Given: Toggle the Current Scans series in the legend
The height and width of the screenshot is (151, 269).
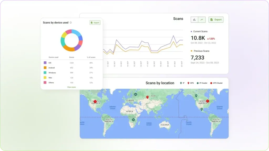Looking at the screenshot, I should [199, 31].
